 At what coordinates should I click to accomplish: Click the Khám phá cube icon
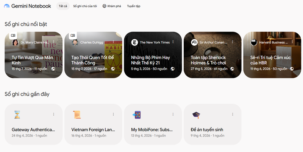click(105, 6)
